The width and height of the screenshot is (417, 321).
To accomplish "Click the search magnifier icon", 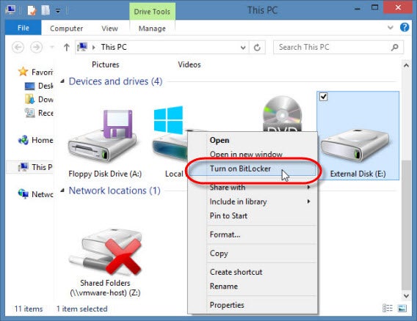I will [x=395, y=47].
